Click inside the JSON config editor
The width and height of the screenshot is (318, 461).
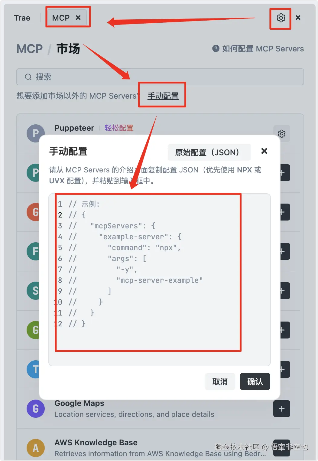tap(159, 280)
